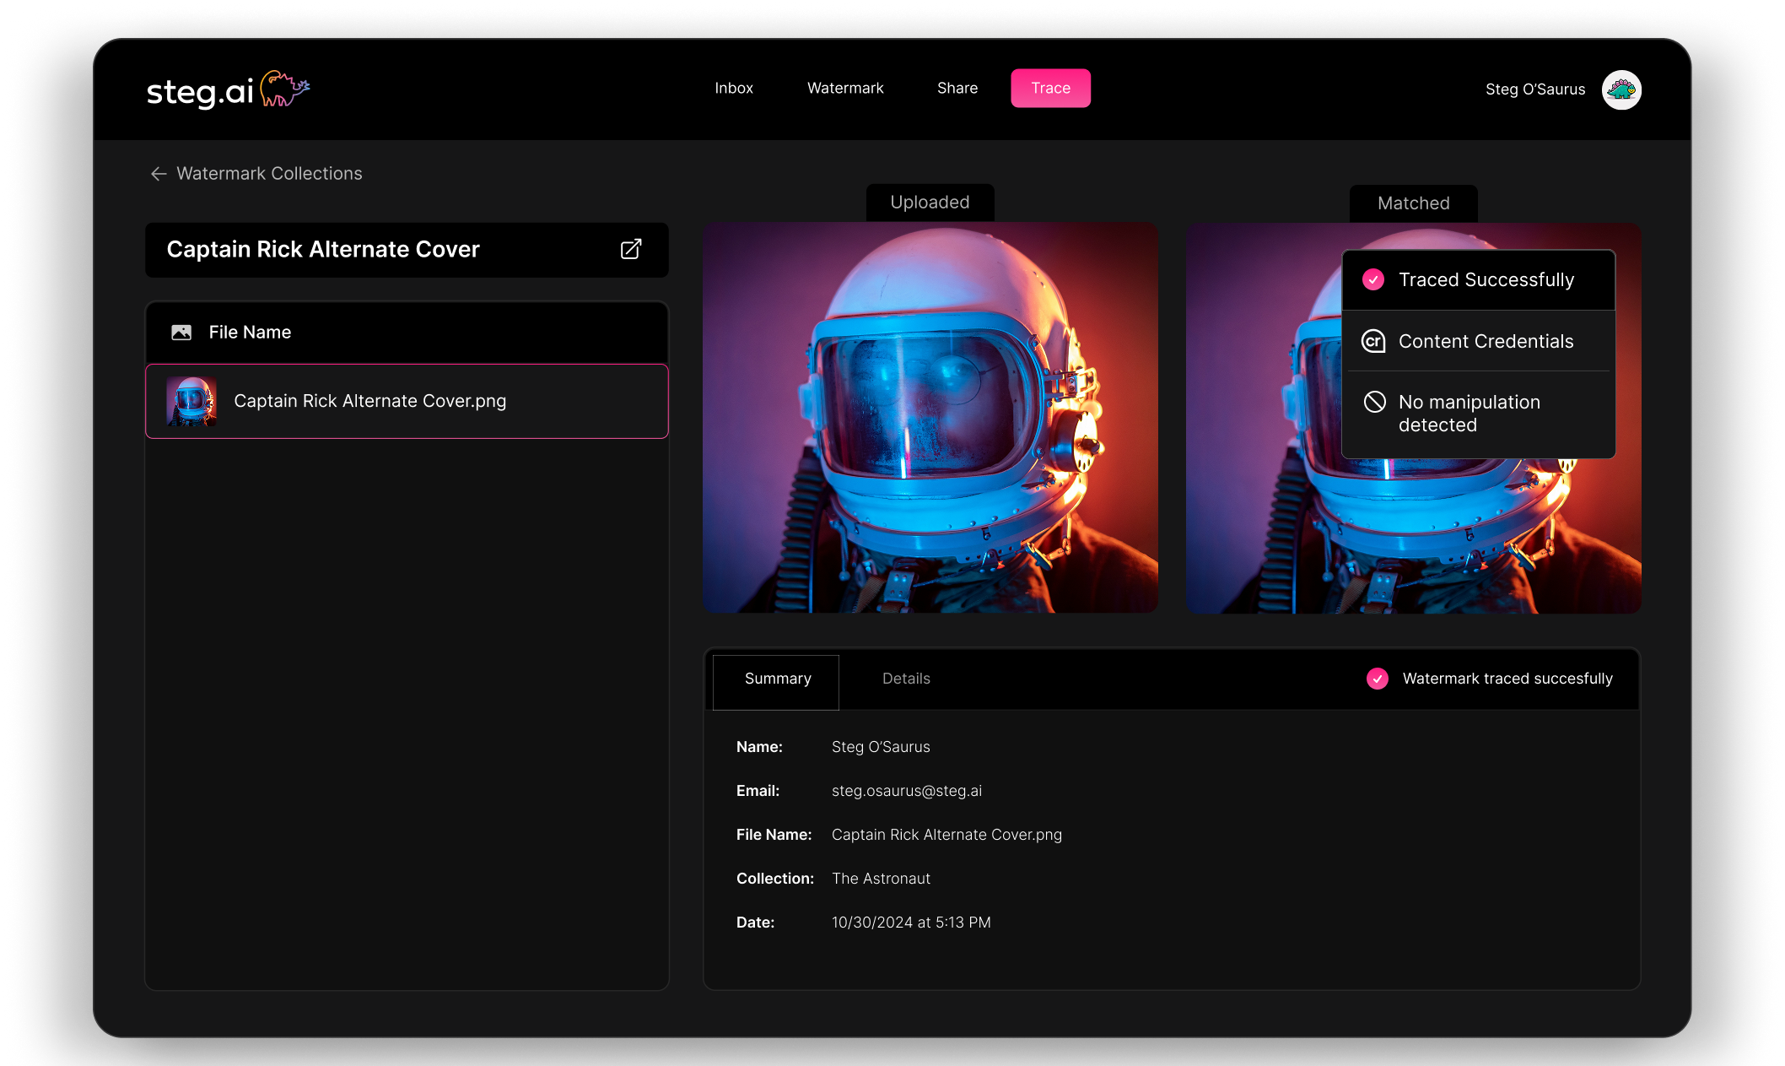Image resolution: width=1785 pixels, height=1066 pixels.
Task: Click the No manipulation detected icon
Action: click(1374, 402)
